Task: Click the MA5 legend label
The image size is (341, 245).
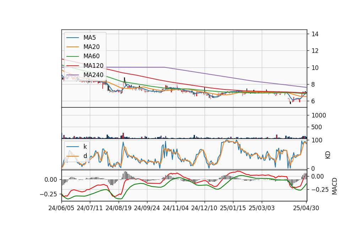Action: [x=90, y=38]
